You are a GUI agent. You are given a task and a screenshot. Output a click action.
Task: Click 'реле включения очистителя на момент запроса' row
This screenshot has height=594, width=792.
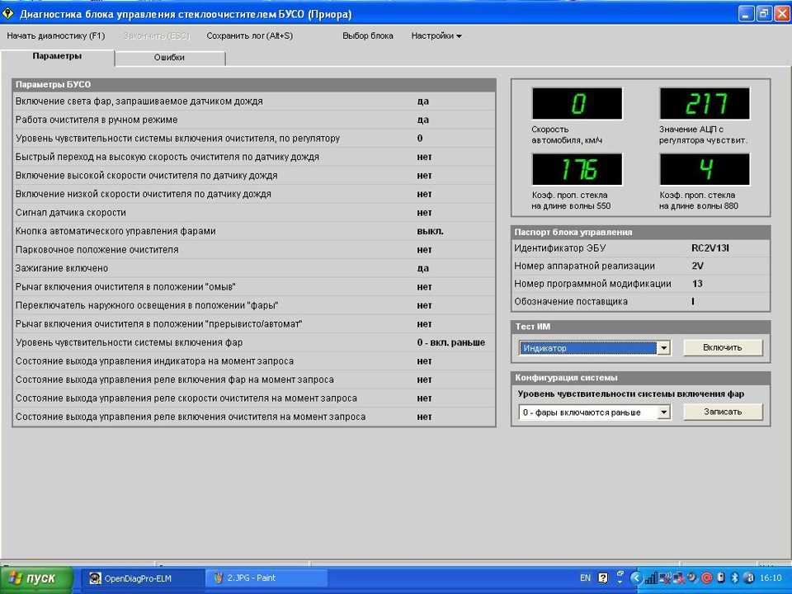(x=253, y=417)
